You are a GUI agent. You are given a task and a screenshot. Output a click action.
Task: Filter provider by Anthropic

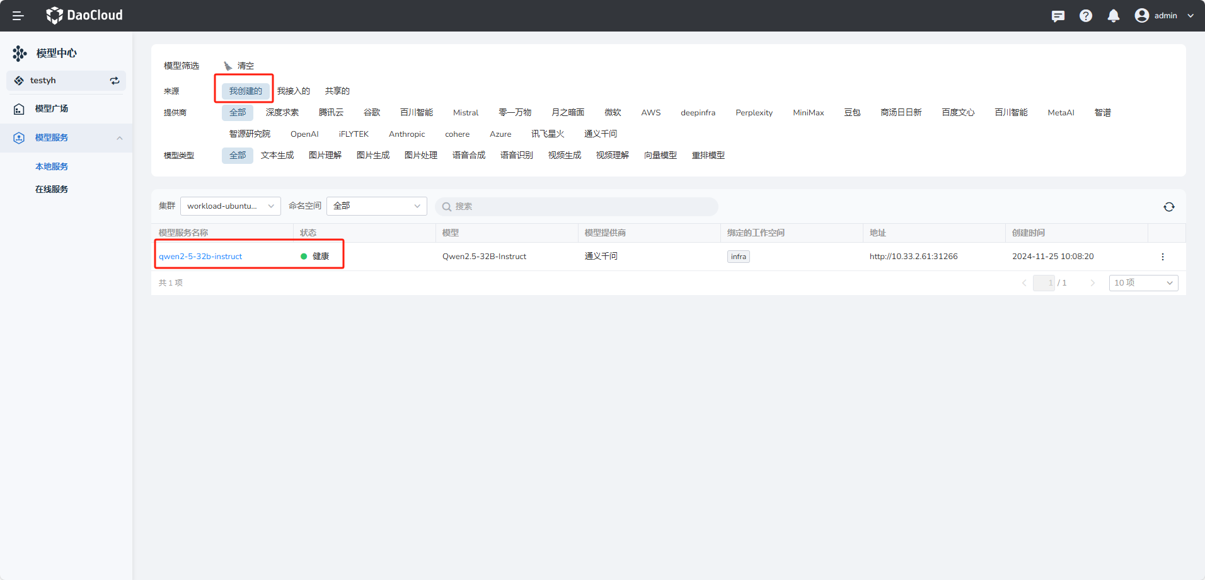(407, 134)
